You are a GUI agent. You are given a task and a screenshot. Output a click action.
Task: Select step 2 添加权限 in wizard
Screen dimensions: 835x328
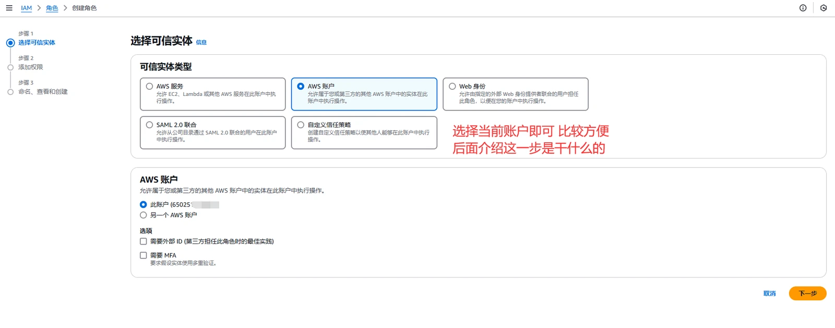click(30, 67)
